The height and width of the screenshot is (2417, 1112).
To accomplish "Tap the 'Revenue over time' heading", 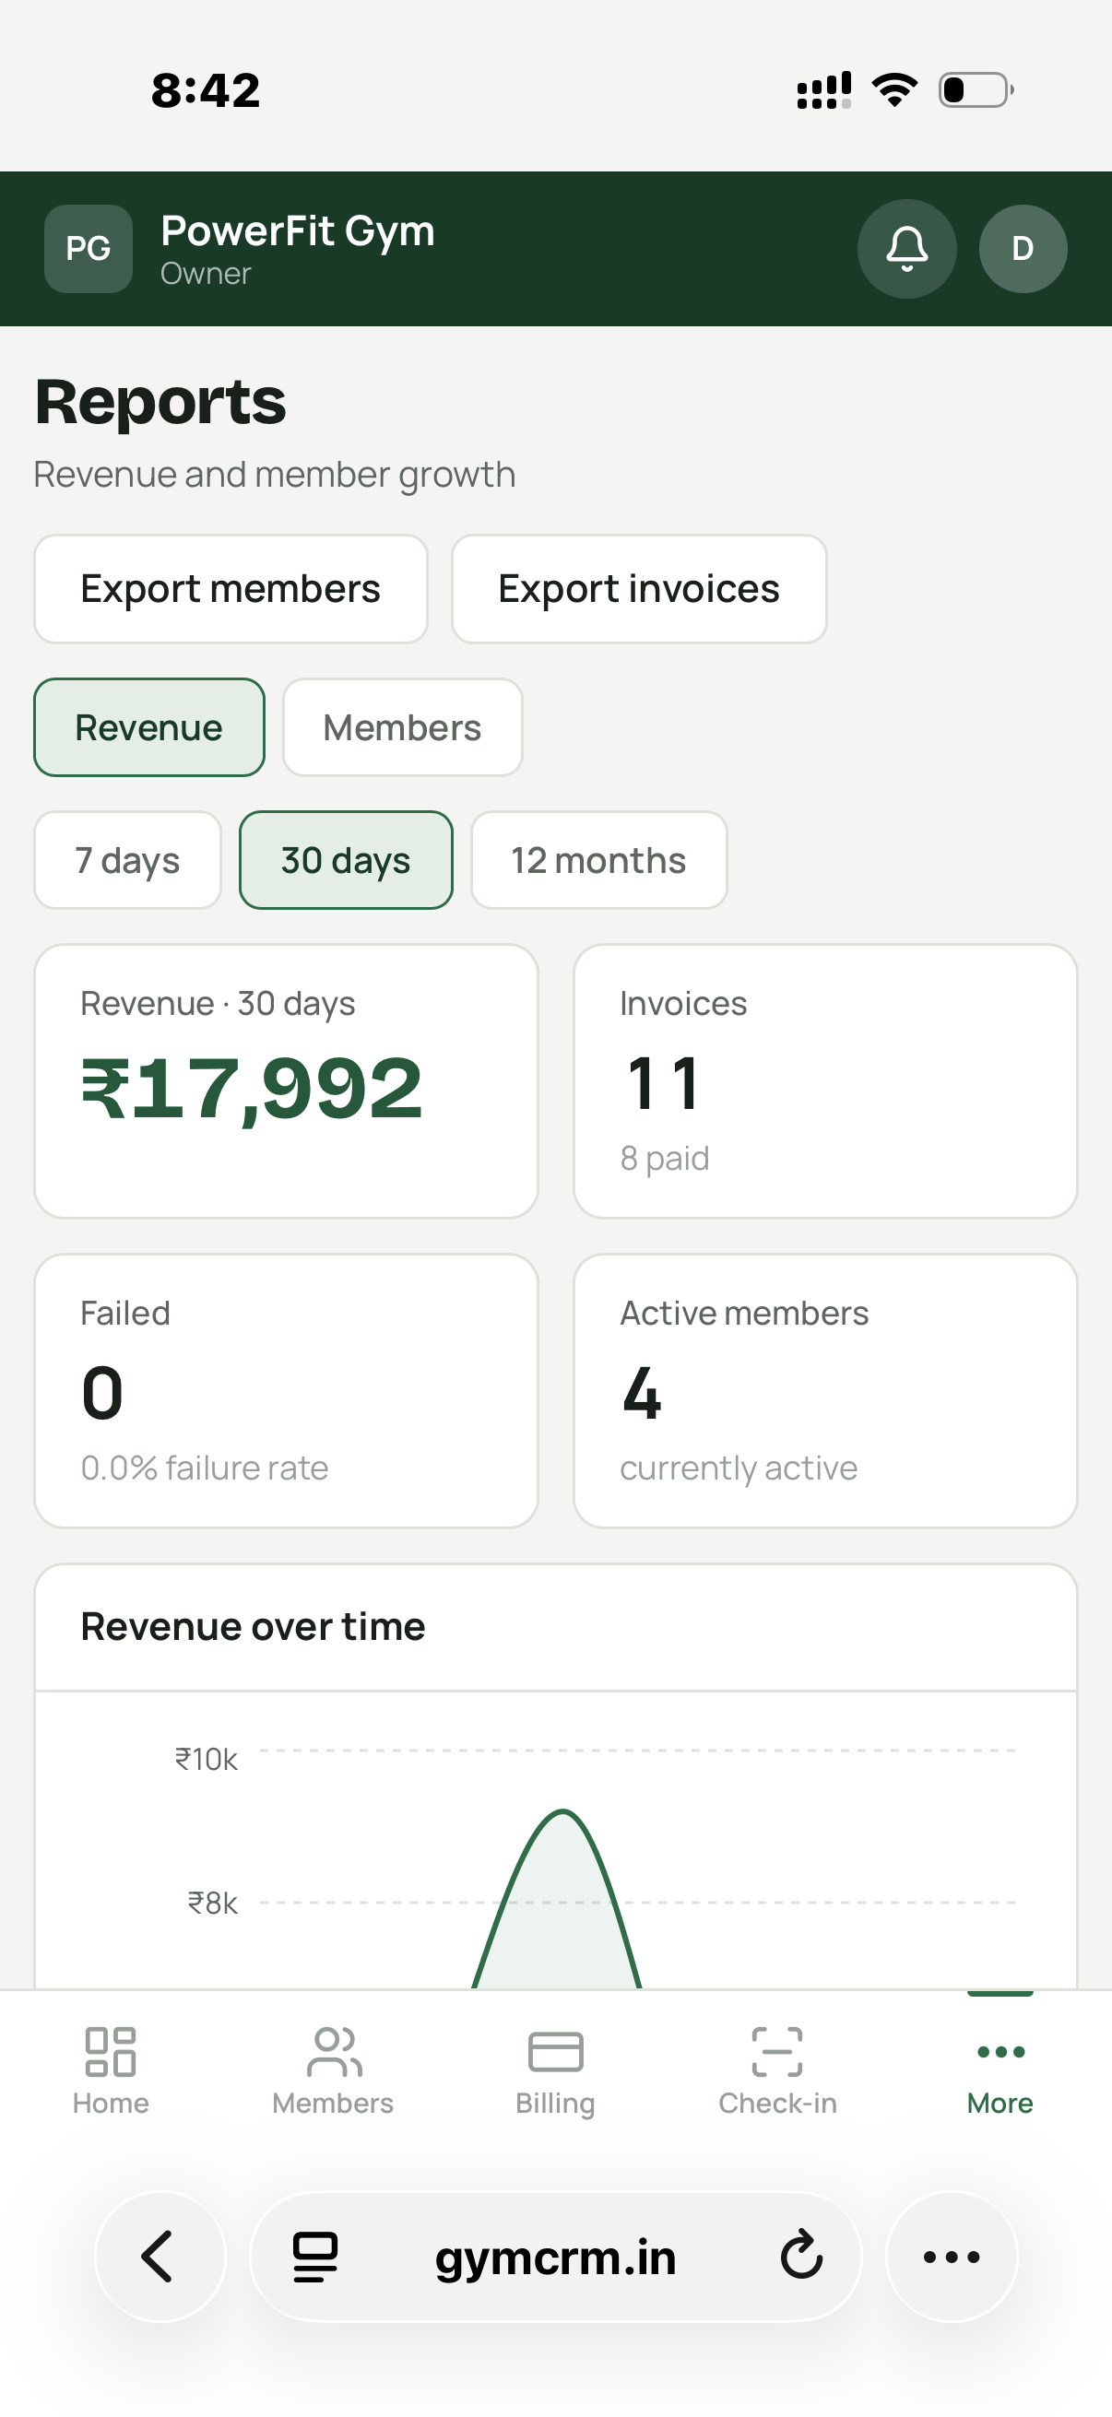I will coord(254,1627).
